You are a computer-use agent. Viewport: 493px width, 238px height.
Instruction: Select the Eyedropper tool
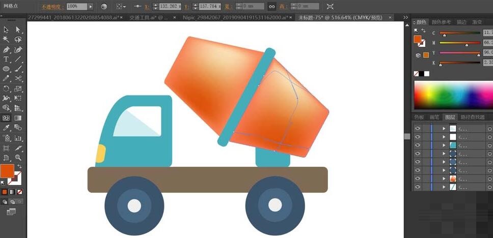pos(6,128)
